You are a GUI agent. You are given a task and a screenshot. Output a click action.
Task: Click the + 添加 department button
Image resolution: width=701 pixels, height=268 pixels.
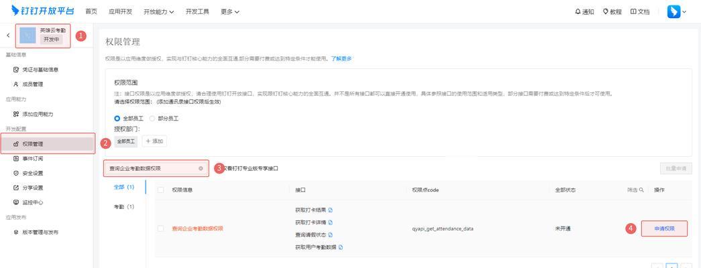[x=154, y=141]
